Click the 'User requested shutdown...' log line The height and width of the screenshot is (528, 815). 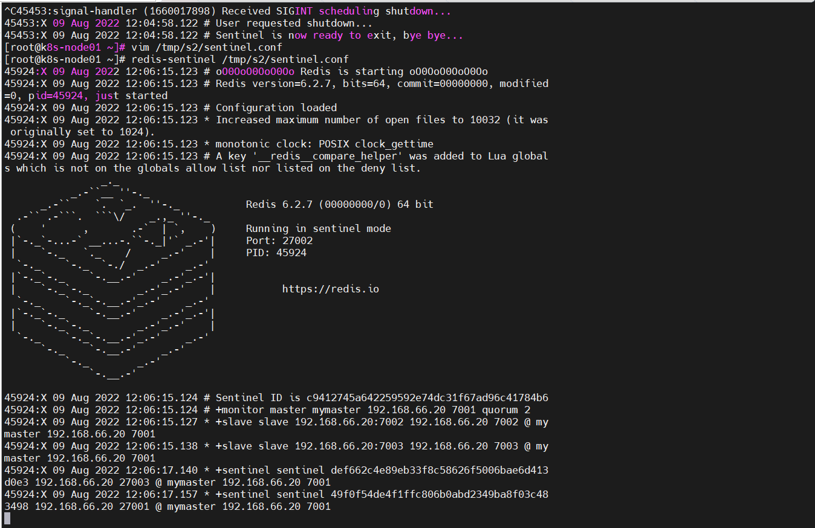(x=294, y=23)
